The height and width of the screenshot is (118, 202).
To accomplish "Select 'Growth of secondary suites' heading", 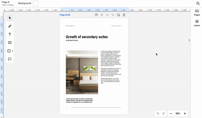I will [87, 37].
